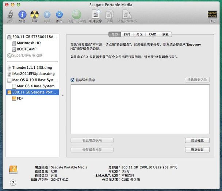This screenshot has width=222, height=191.
Task: Click the GUID 分区表 partition scheme text
Action: click(131, 180)
